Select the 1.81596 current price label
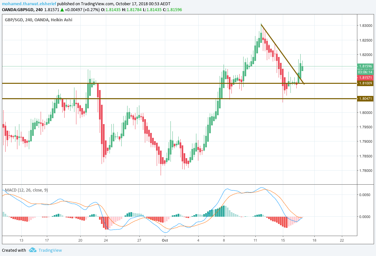Image resolution: width=376 pixels, height=256 pixels. [365, 66]
